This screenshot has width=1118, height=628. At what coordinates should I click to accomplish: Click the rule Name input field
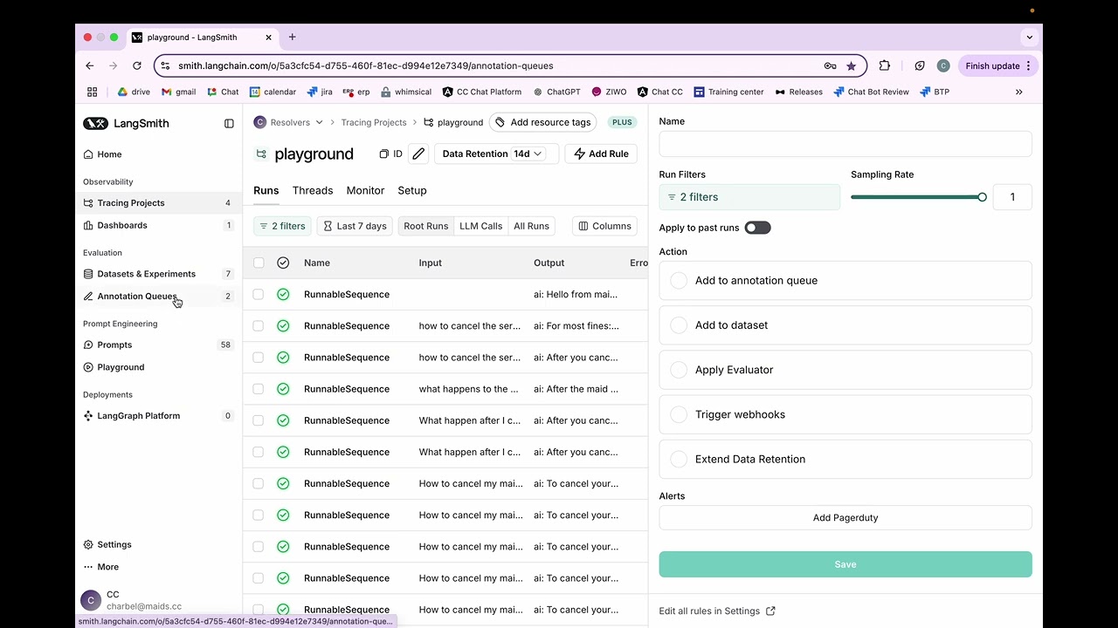click(x=845, y=144)
